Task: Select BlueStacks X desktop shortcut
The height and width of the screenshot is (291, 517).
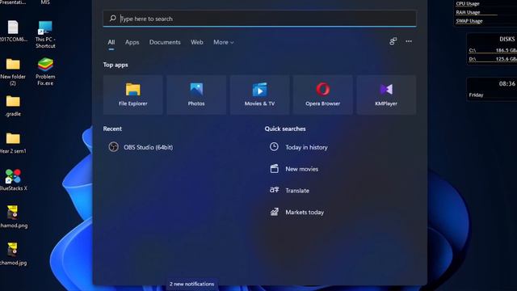Action: click(13, 179)
